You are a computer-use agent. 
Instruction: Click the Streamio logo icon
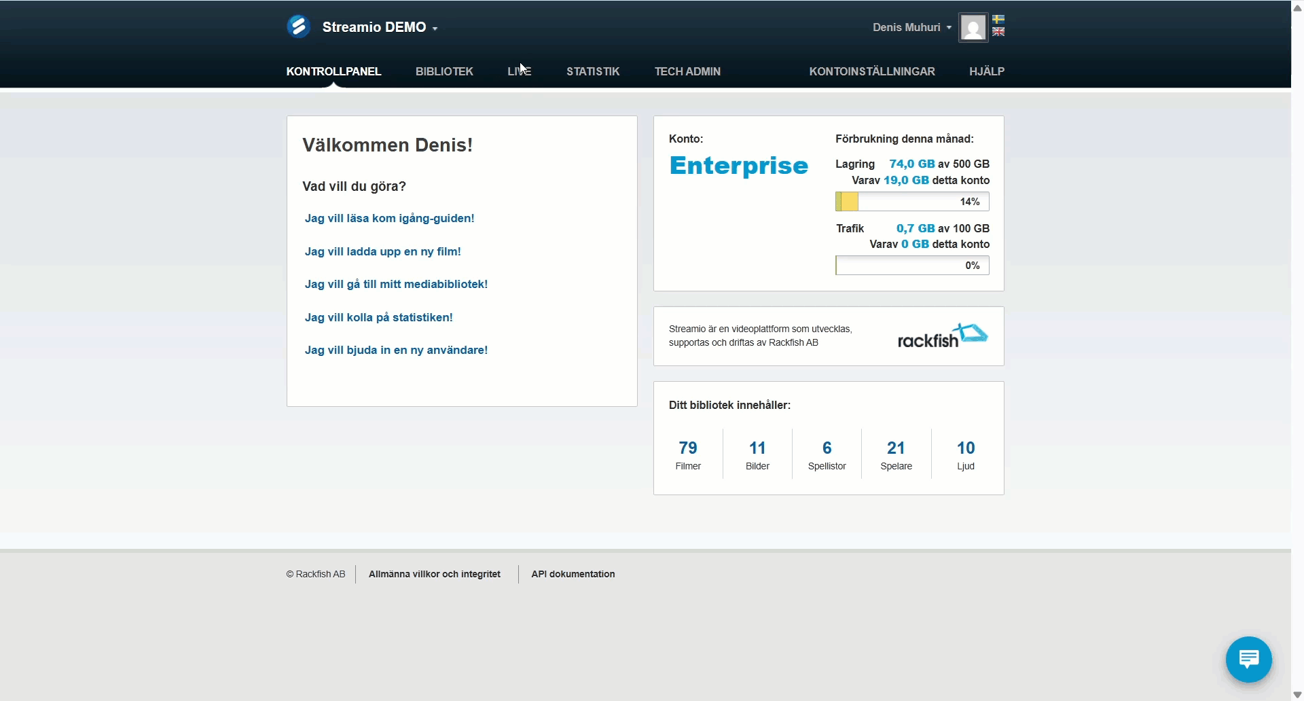(x=298, y=26)
